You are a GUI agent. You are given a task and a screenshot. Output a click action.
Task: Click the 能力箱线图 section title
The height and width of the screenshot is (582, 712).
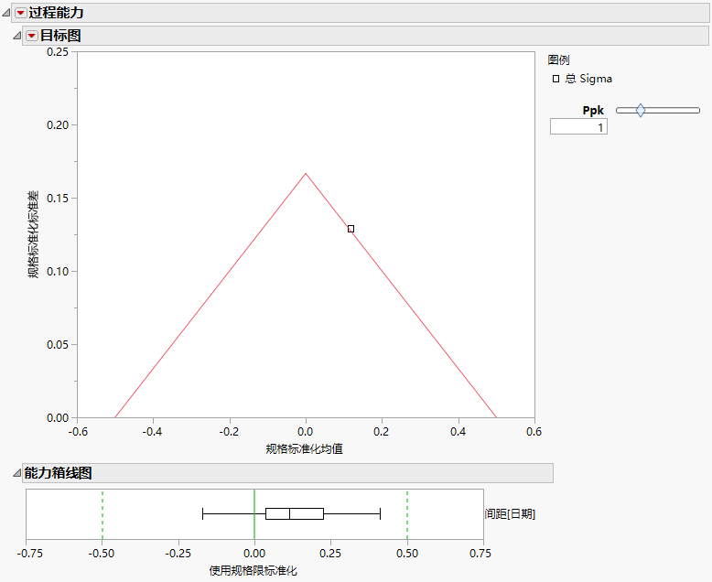coord(59,473)
